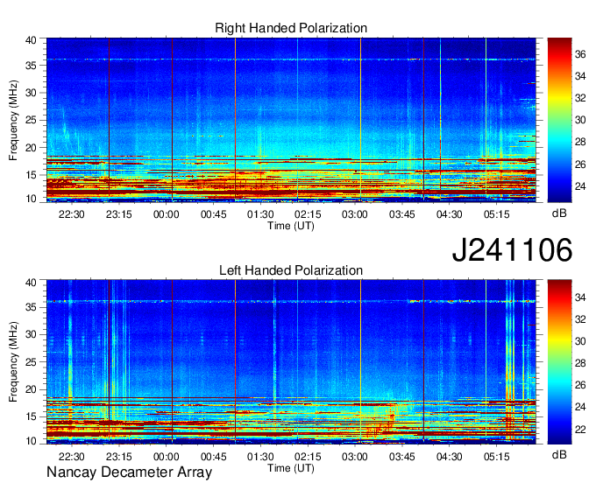Click the "25" frequency tick of Right Handed plot
The height and width of the screenshot is (483, 596).
pyautogui.click(x=31, y=120)
